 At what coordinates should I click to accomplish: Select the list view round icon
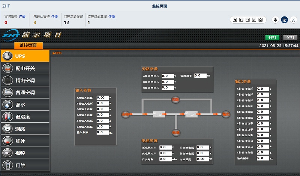pos(284,20)
